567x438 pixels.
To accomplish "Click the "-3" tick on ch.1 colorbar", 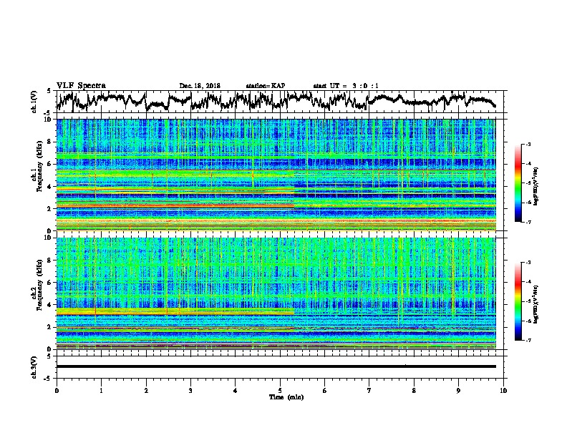I will point(528,144).
